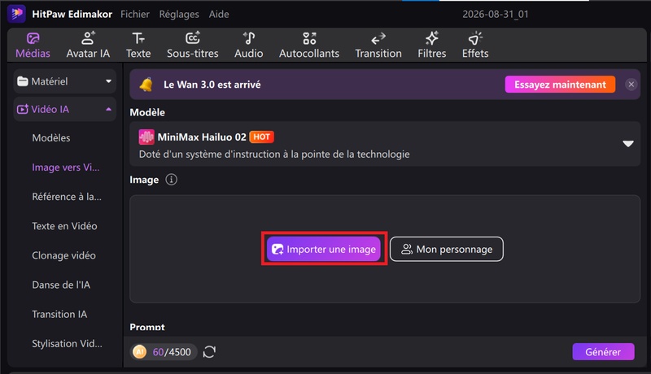Select the Audio tab
This screenshot has width=651, height=374.
click(249, 46)
